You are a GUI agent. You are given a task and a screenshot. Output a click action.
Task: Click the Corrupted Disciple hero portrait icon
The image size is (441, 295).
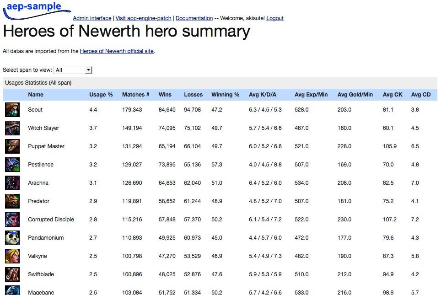coord(12,220)
